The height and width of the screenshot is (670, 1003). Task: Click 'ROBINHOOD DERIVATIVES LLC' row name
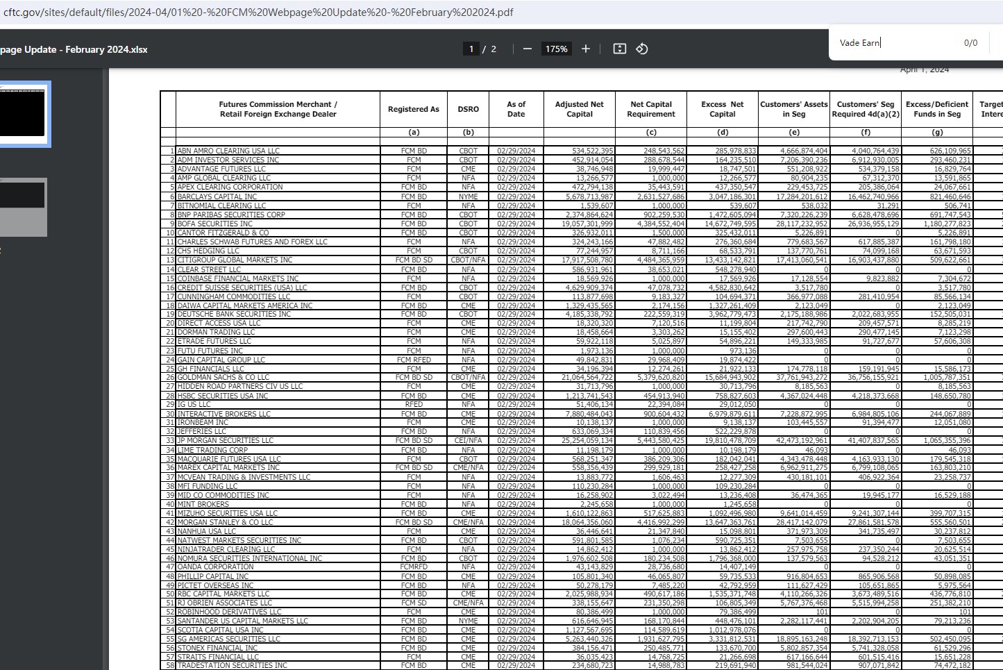(230, 612)
